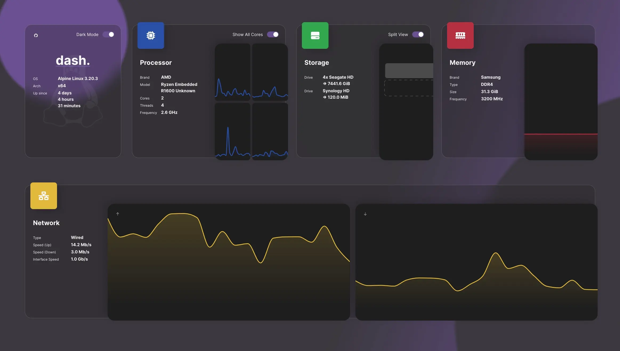Click the green Storage drive icon
Screen dimensions: 620x351
(315, 35)
